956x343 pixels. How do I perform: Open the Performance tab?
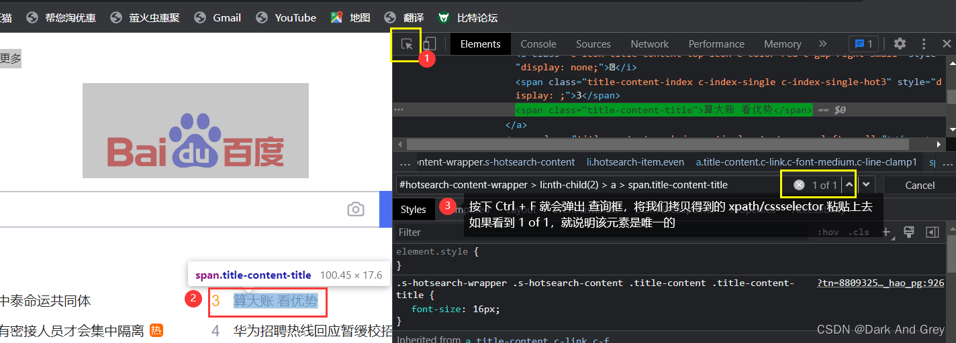pos(716,44)
